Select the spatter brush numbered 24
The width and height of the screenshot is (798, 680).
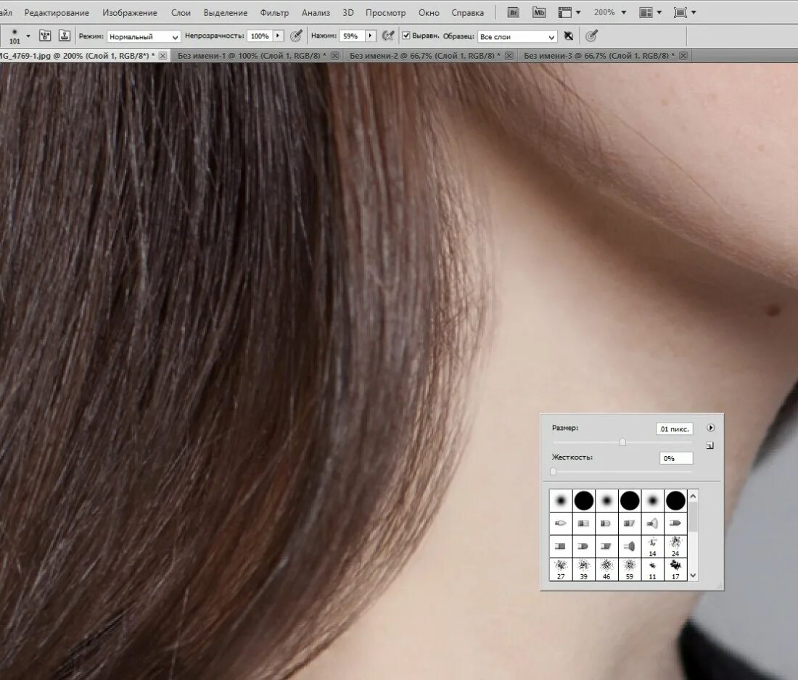tap(675, 546)
